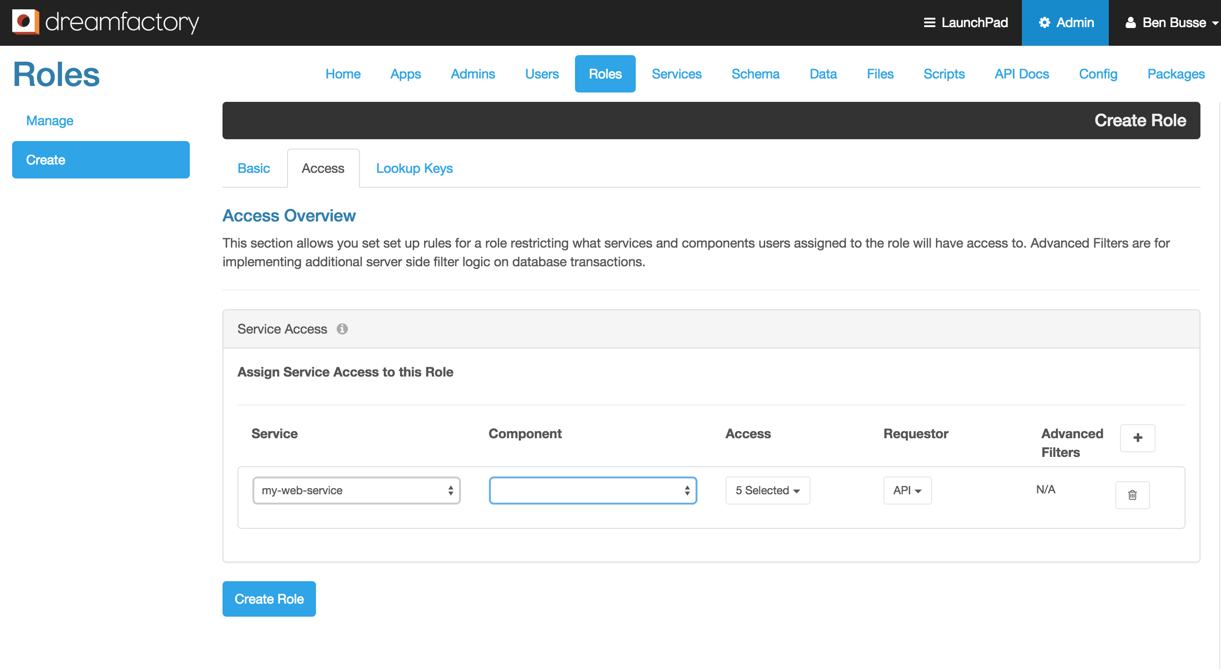Open the Users section
The height and width of the screenshot is (669, 1221).
click(x=542, y=74)
